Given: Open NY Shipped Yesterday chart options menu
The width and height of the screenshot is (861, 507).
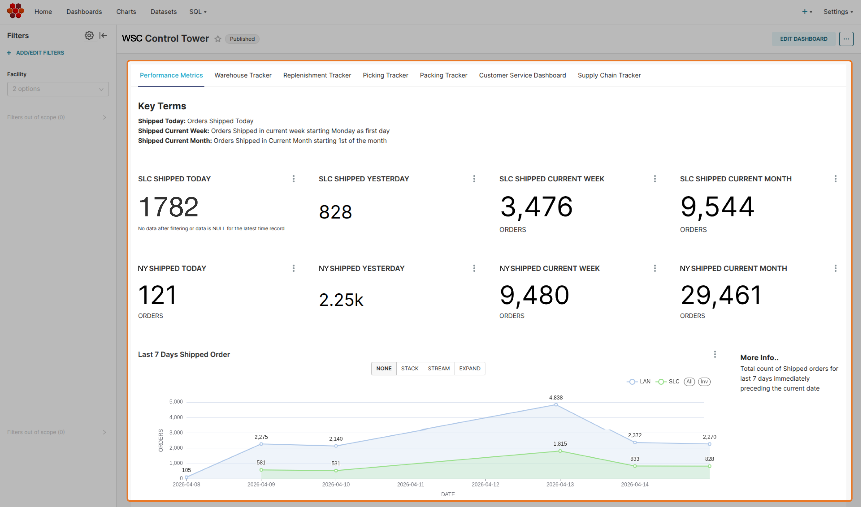Looking at the screenshot, I should 474,268.
